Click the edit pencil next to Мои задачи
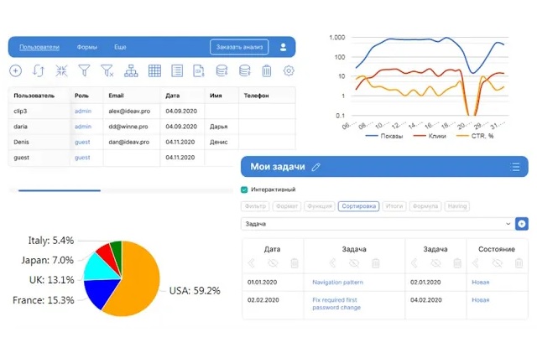The width and height of the screenshot is (537, 353). (316, 167)
